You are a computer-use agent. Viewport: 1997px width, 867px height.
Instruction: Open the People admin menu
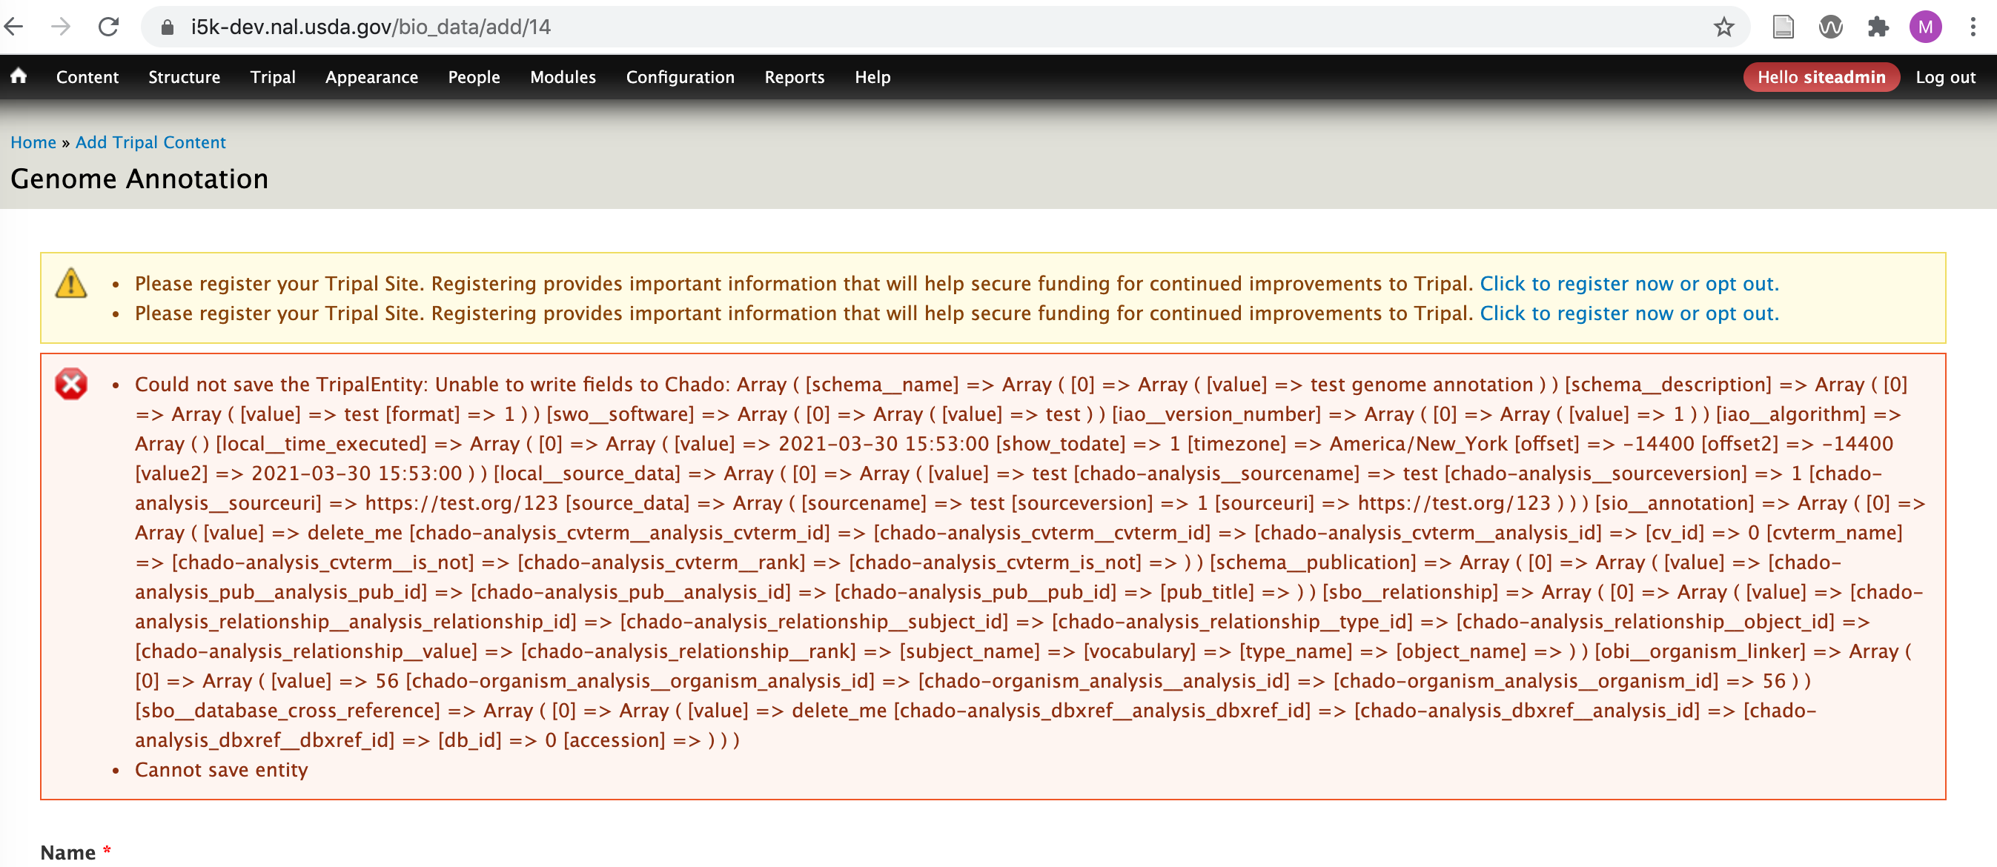(x=474, y=77)
